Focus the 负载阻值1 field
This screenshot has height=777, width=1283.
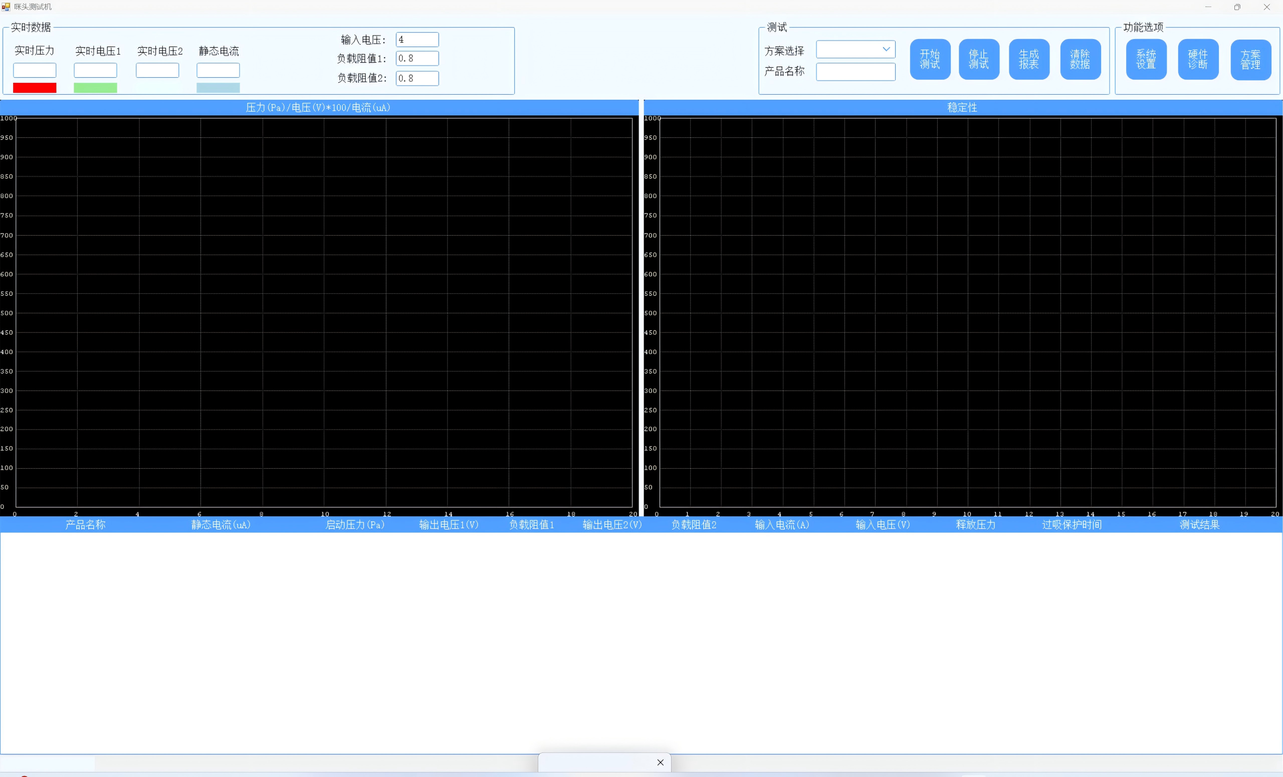[x=417, y=58]
